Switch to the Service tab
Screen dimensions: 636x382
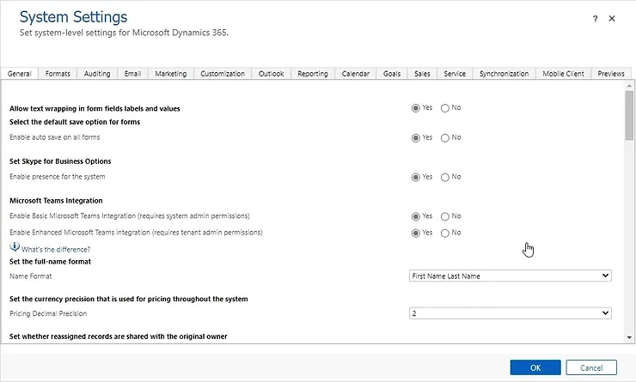[455, 74]
